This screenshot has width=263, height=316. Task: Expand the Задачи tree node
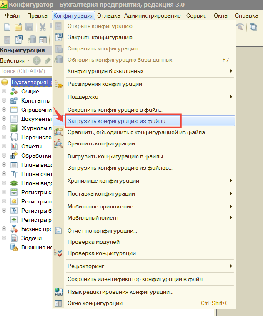click(4, 238)
